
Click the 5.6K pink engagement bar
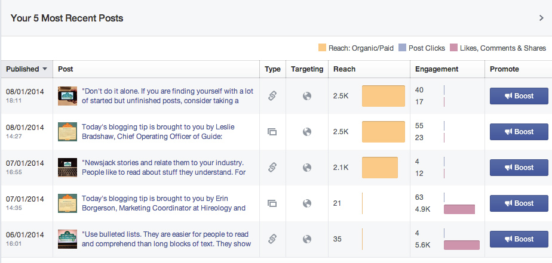(462, 245)
